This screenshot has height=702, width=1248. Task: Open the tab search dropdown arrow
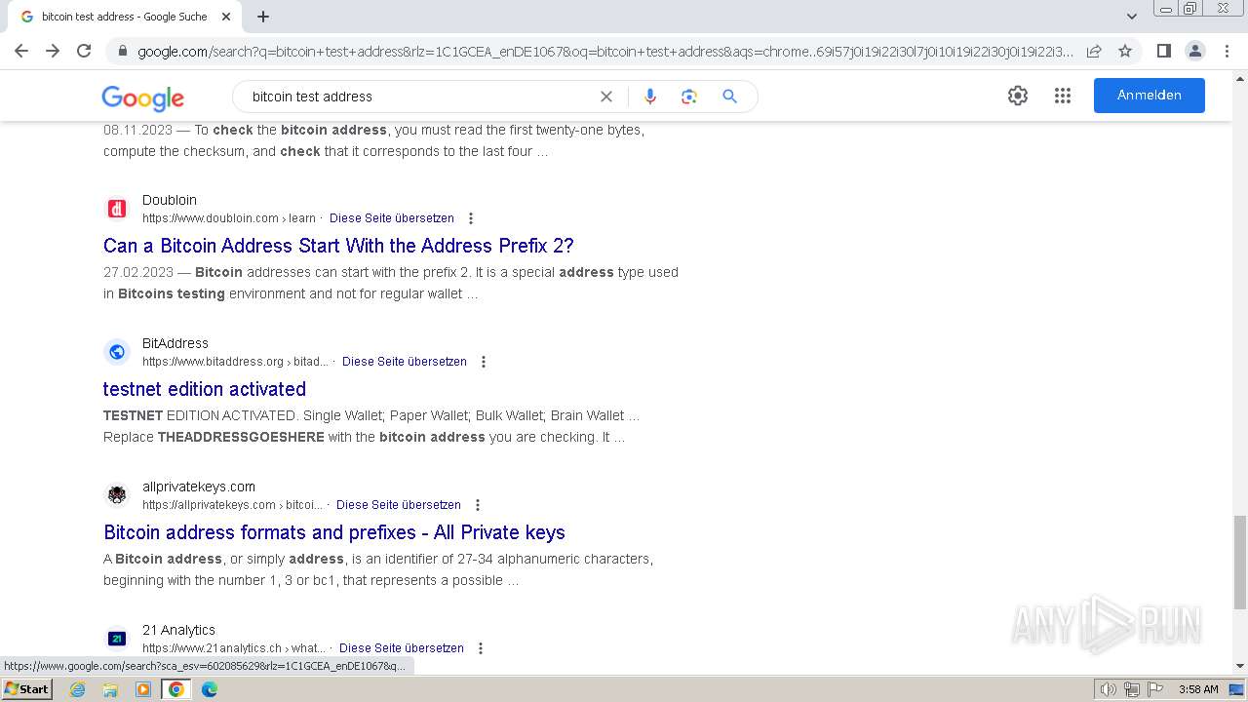(1132, 17)
